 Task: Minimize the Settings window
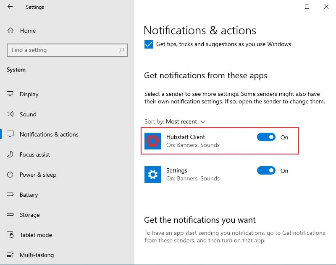click(x=288, y=7)
